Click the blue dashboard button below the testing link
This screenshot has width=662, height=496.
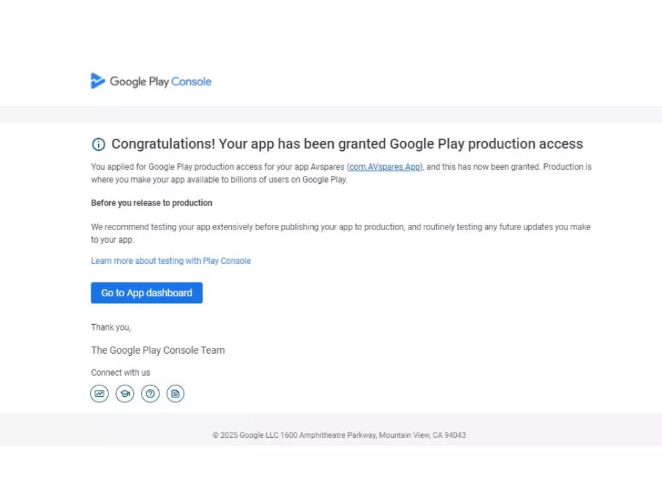(146, 292)
